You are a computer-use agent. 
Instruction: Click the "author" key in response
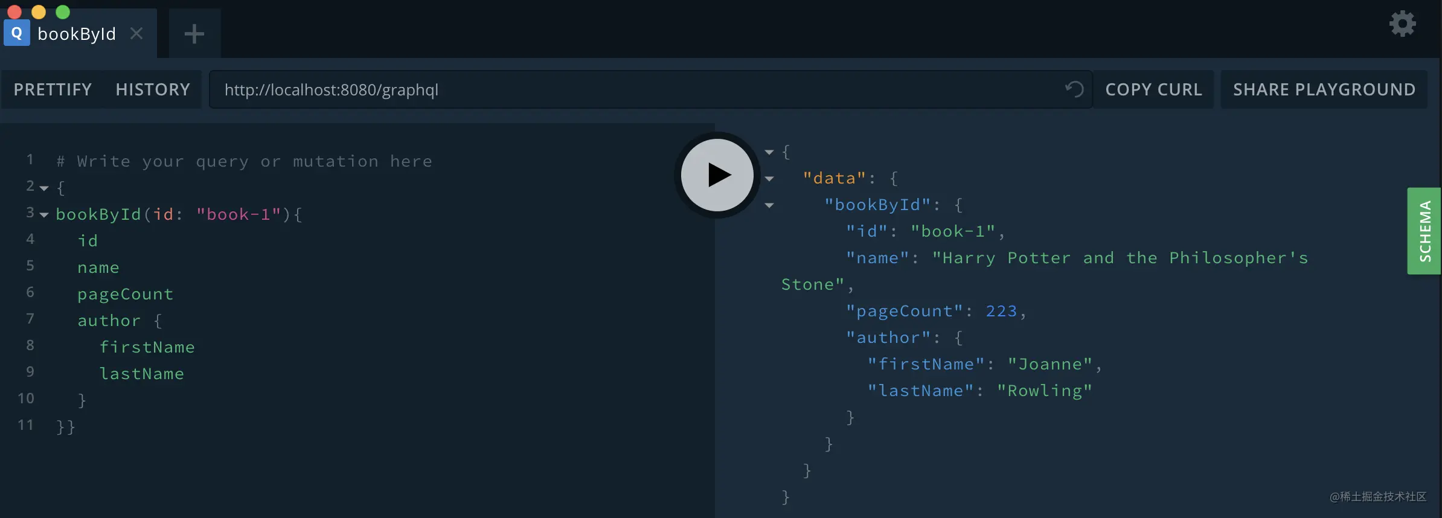888,337
